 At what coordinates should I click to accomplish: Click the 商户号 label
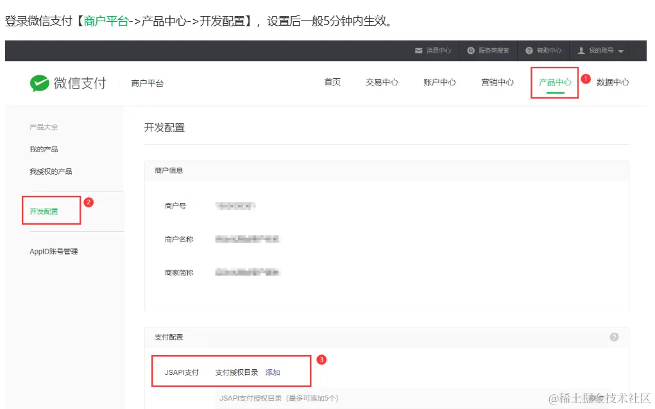pos(175,205)
